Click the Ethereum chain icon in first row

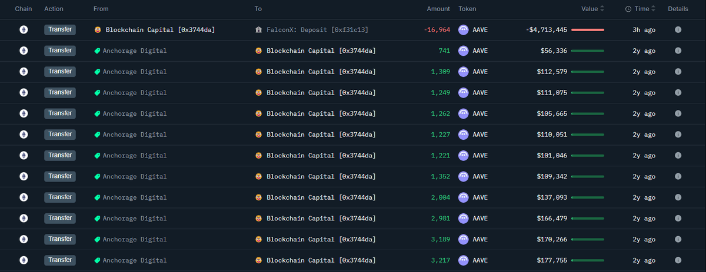coord(24,29)
